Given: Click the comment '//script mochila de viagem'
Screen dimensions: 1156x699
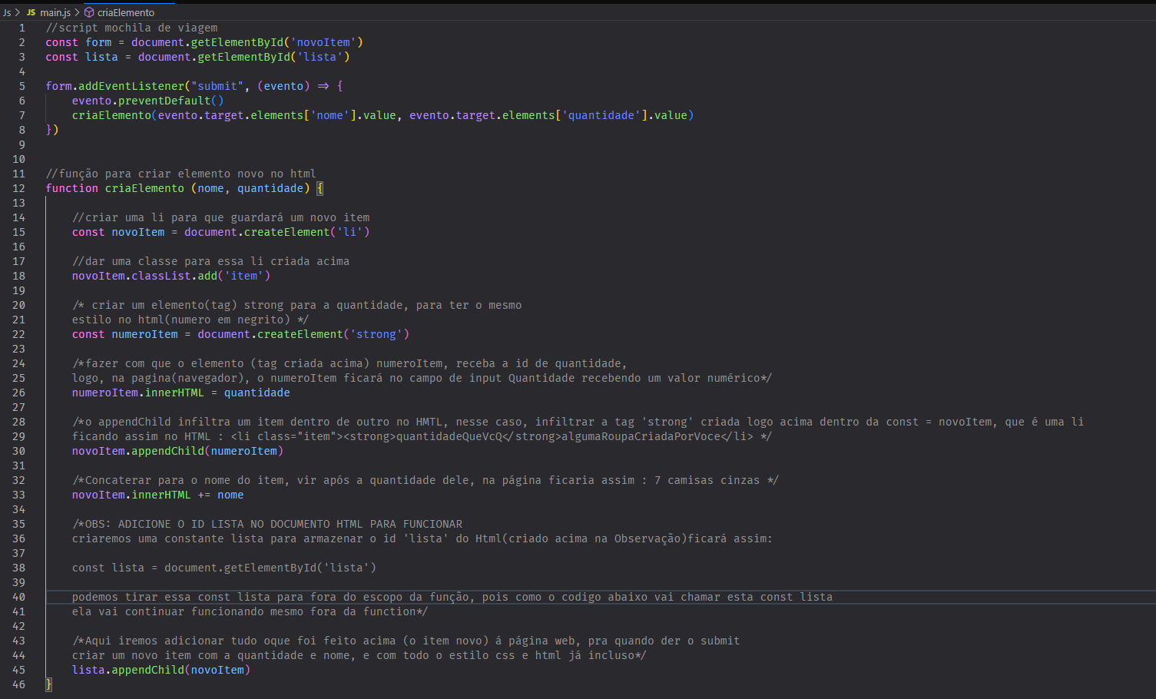Looking at the screenshot, I should [x=131, y=28].
